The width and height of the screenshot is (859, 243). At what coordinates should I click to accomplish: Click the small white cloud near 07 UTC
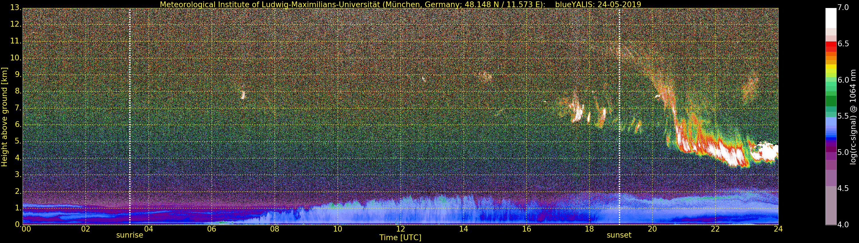pos(243,95)
